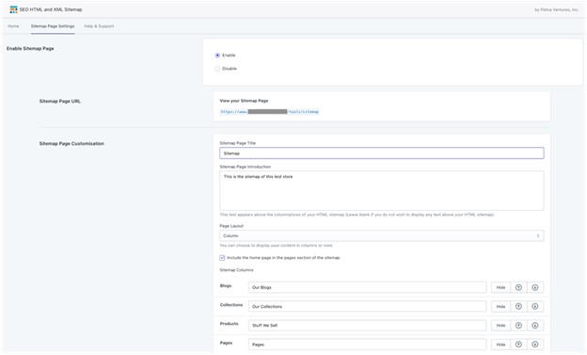587x355 pixels.
Task: Edit the Pages column title field
Action: pos(367,345)
